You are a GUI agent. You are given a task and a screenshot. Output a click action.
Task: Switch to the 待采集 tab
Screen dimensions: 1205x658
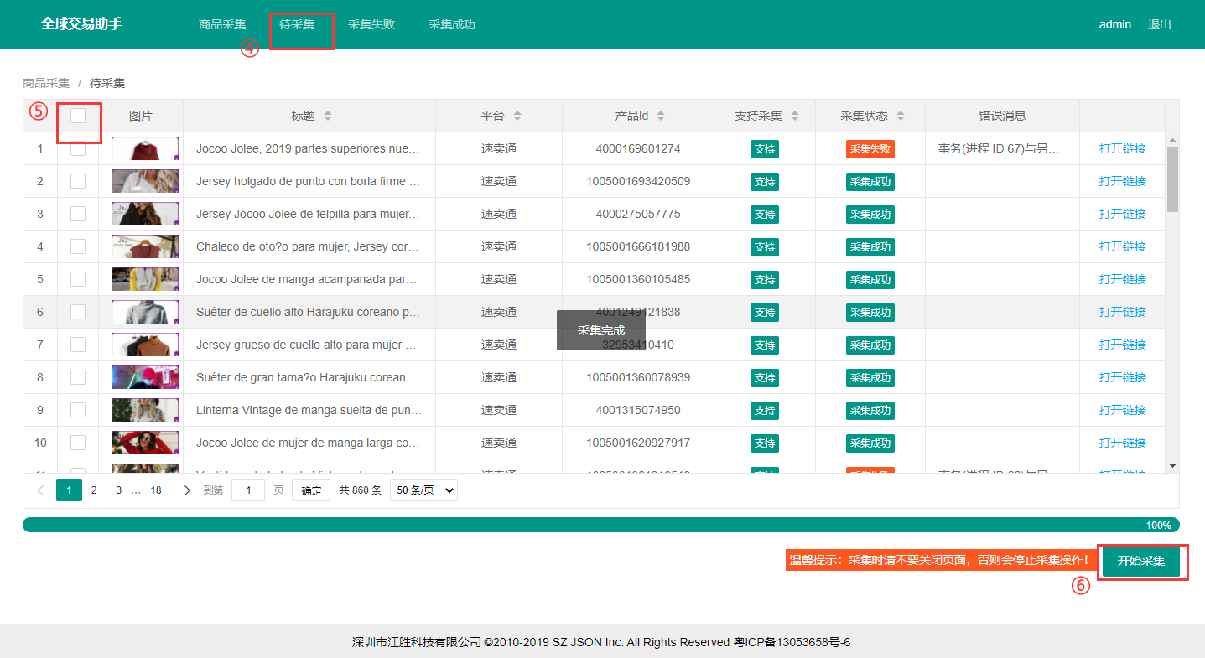[x=297, y=24]
